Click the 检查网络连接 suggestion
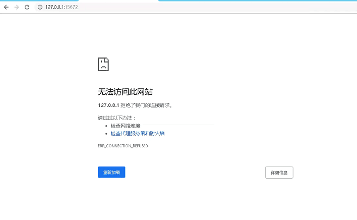 click(126, 125)
